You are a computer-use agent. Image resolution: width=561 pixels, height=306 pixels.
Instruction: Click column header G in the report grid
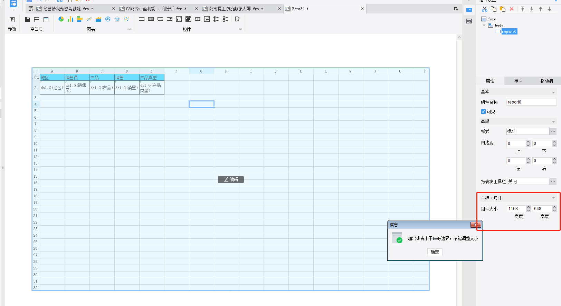pos(201,71)
